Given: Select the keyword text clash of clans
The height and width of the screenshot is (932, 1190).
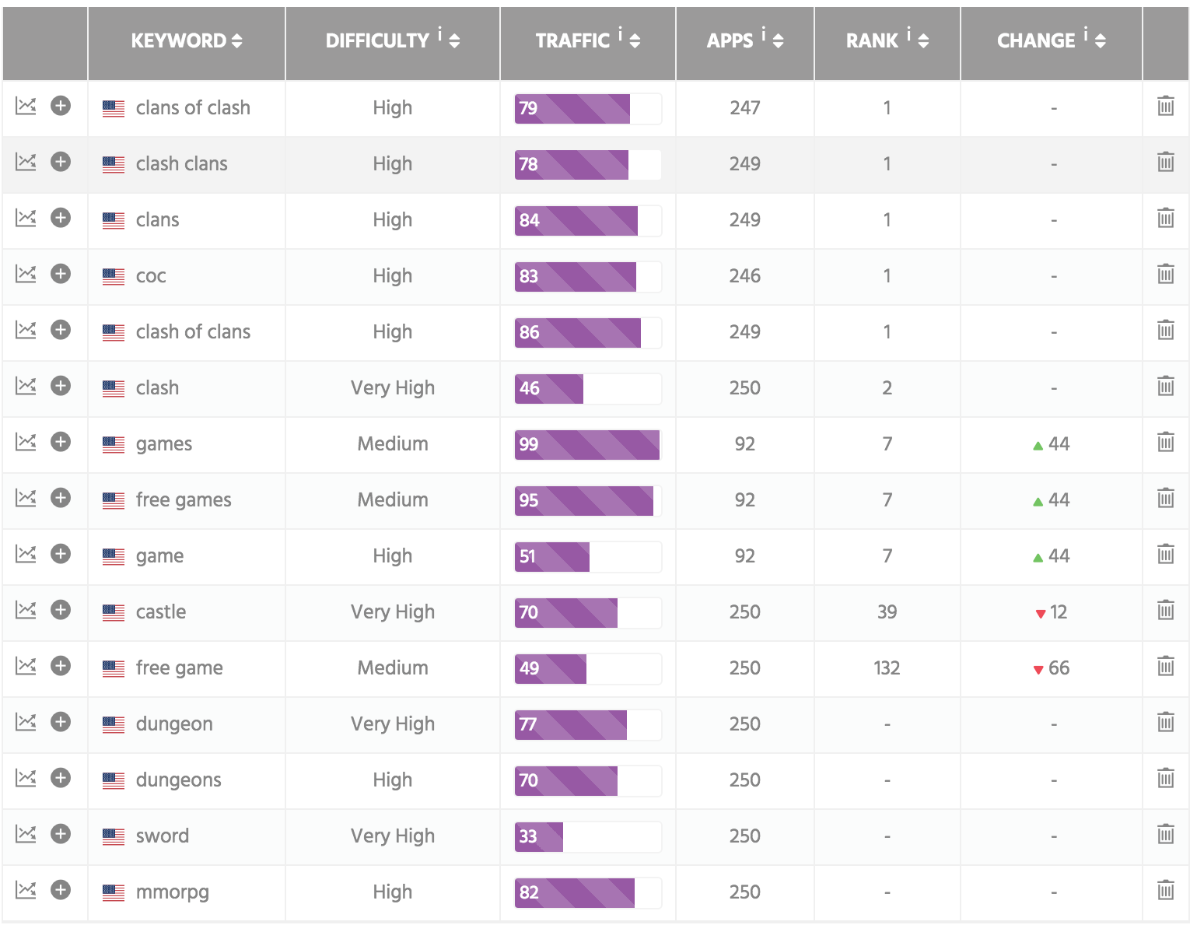Looking at the screenshot, I should pyautogui.click(x=193, y=331).
